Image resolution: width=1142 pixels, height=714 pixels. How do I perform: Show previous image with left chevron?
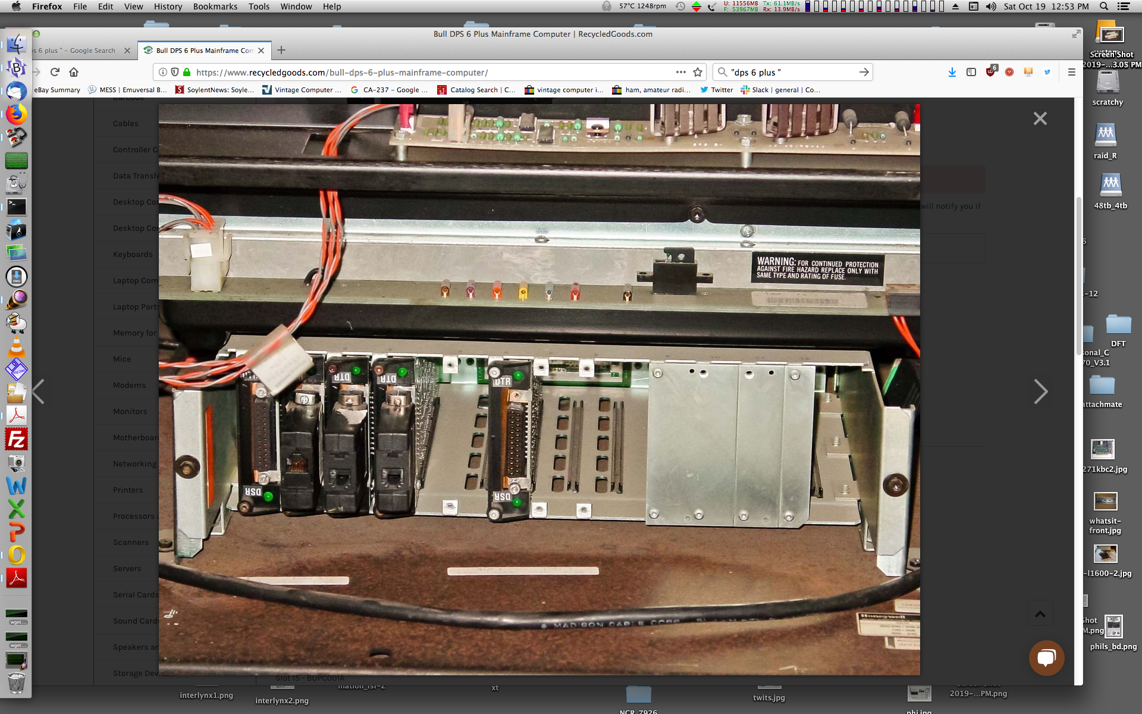point(39,392)
